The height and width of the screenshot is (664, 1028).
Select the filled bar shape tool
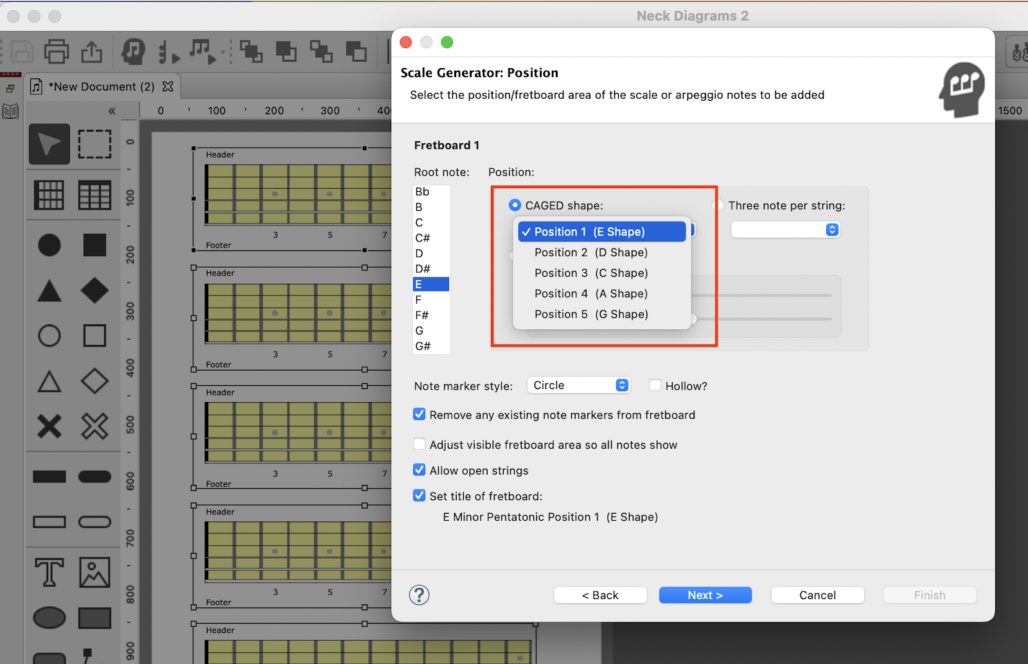49,476
